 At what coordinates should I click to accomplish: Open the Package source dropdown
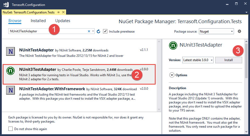point(216,32)
